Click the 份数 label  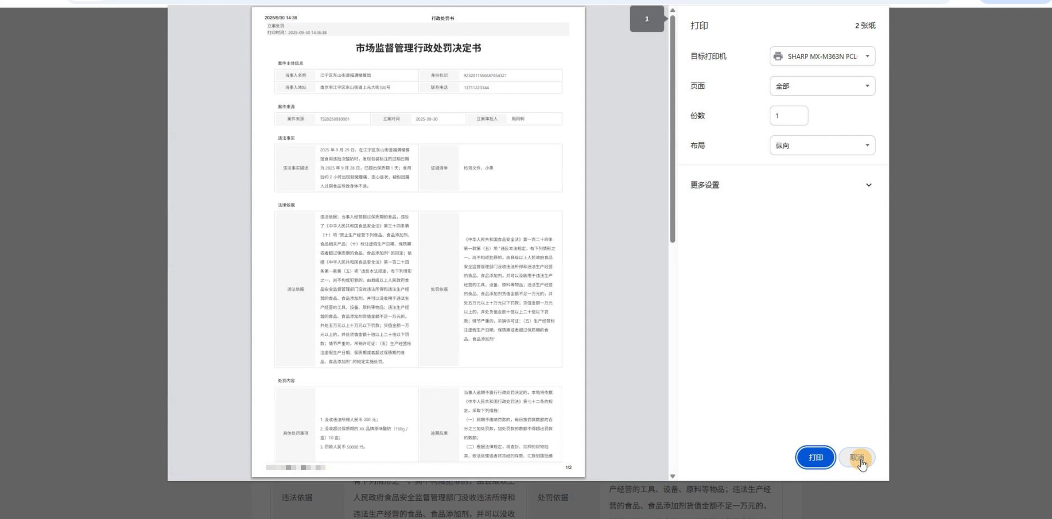click(x=697, y=116)
